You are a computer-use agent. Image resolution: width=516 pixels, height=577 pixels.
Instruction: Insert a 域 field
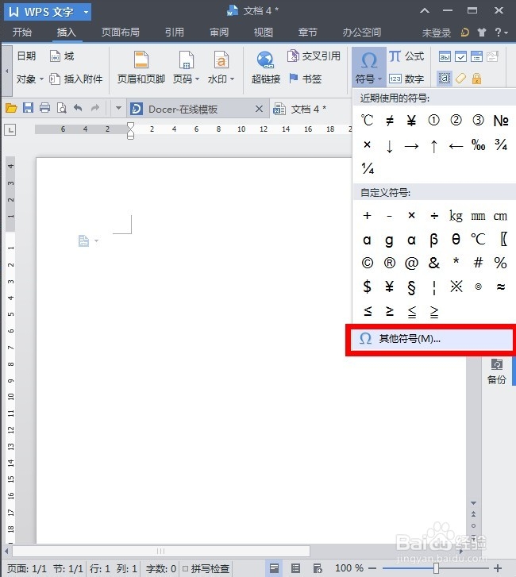tap(62, 56)
